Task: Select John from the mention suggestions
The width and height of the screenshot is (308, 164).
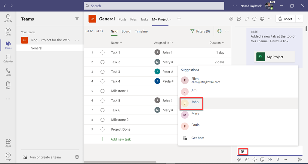Action: click(195, 102)
